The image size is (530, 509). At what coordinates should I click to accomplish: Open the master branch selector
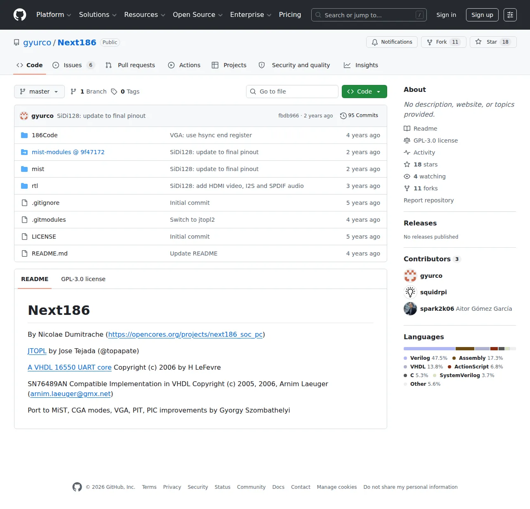(x=39, y=91)
